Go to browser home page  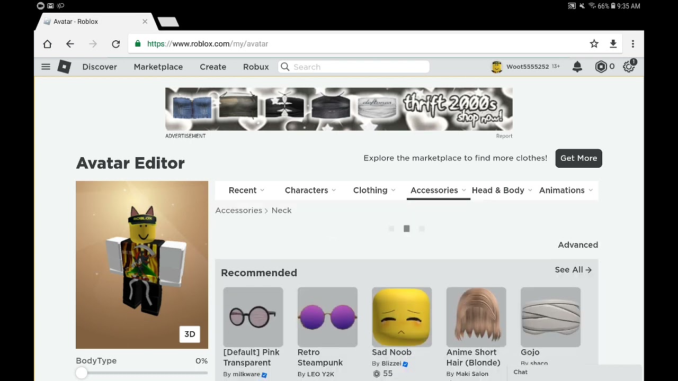pyautogui.click(x=47, y=44)
